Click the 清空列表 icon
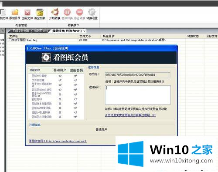 tap(40, 12)
